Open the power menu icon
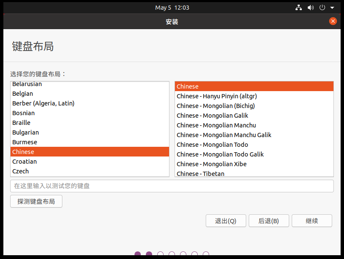 pyautogui.click(x=322, y=8)
